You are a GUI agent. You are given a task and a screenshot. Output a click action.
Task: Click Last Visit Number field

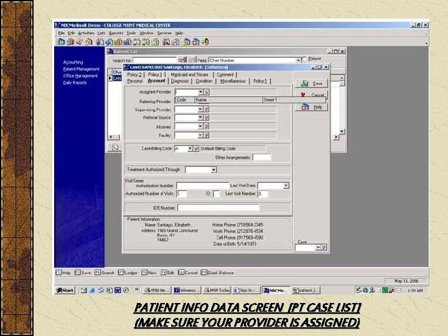click(263, 194)
